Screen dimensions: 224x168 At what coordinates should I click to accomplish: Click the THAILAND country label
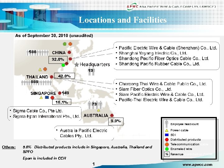pyautogui.click(x=37, y=77)
